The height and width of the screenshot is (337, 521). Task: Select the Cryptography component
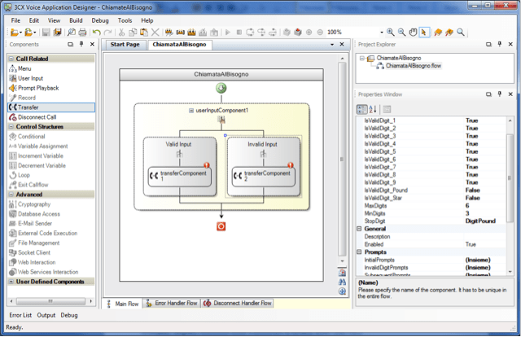[30, 204]
